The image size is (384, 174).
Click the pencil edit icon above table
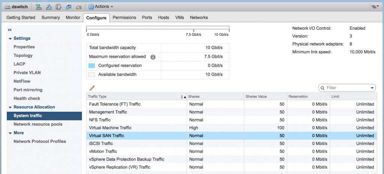click(x=91, y=88)
